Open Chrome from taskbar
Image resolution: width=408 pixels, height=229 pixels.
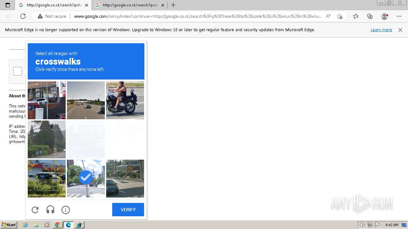[x=58, y=225]
